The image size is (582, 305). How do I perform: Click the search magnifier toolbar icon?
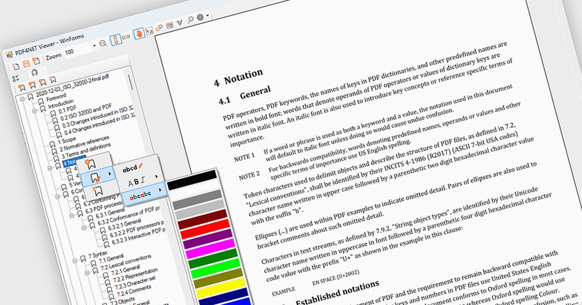190,20
